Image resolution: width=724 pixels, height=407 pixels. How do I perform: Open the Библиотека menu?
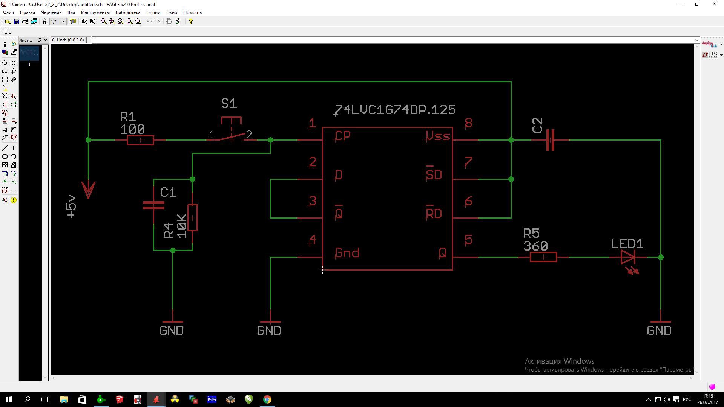point(128,12)
